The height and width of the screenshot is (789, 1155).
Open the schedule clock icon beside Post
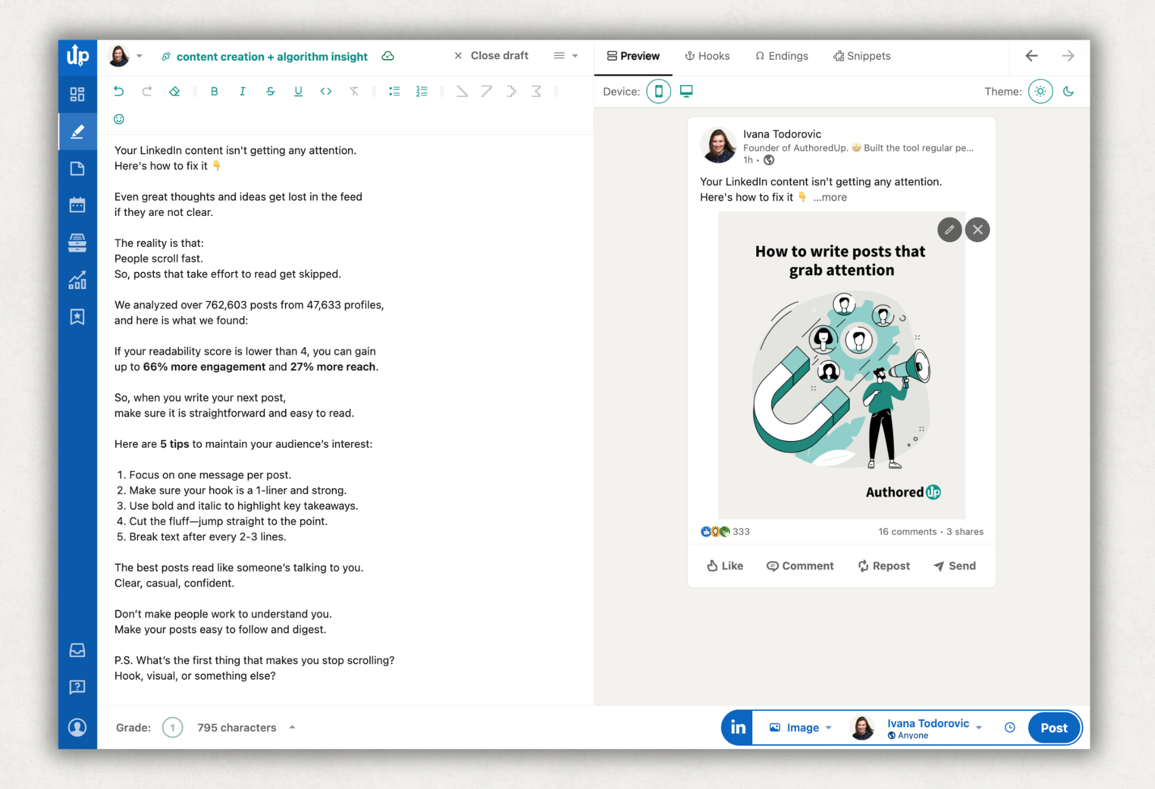point(1009,728)
